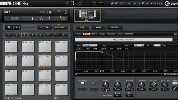Click the envelope Time value field
Viewport: 178px width, 100px height.
coord(95,49)
